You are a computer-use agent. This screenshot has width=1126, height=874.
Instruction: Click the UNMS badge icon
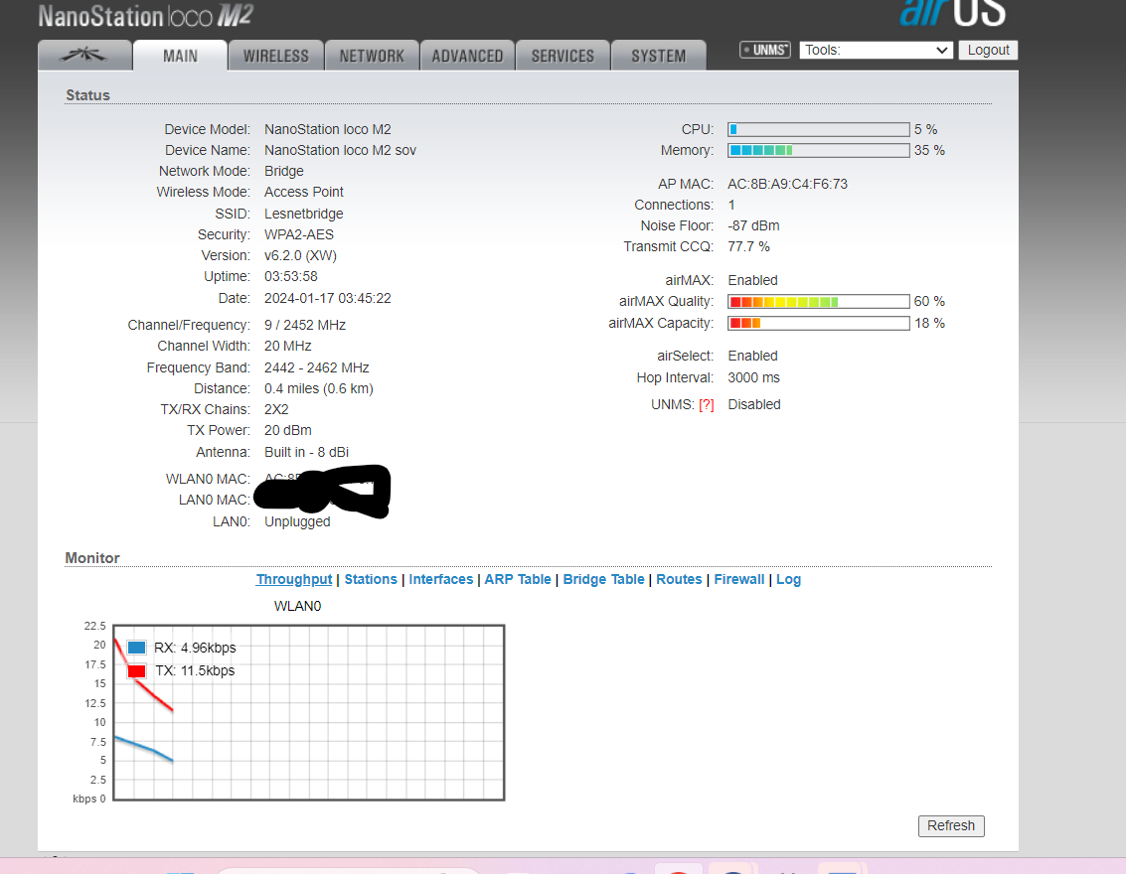coord(765,50)
